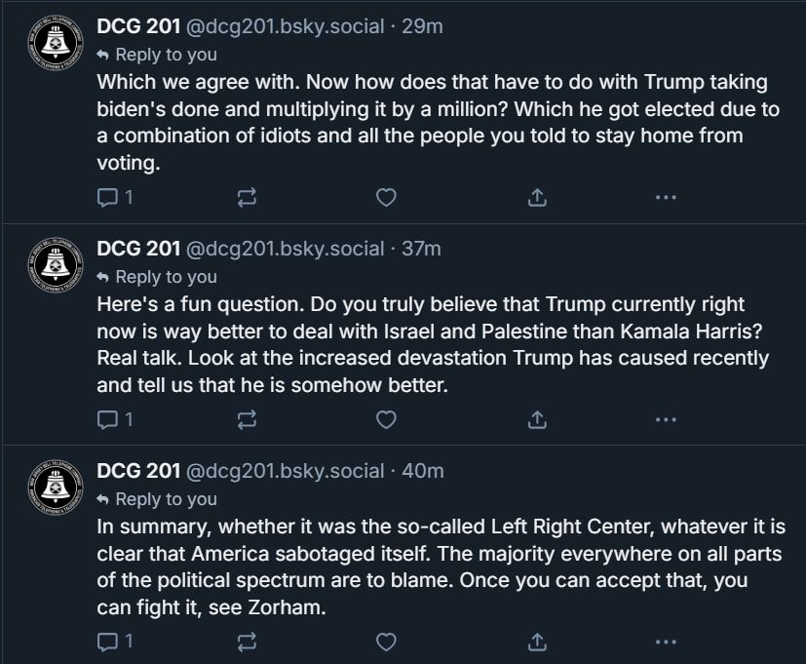
Task: Like the post about staying home from voting
Action: point(386,197)
